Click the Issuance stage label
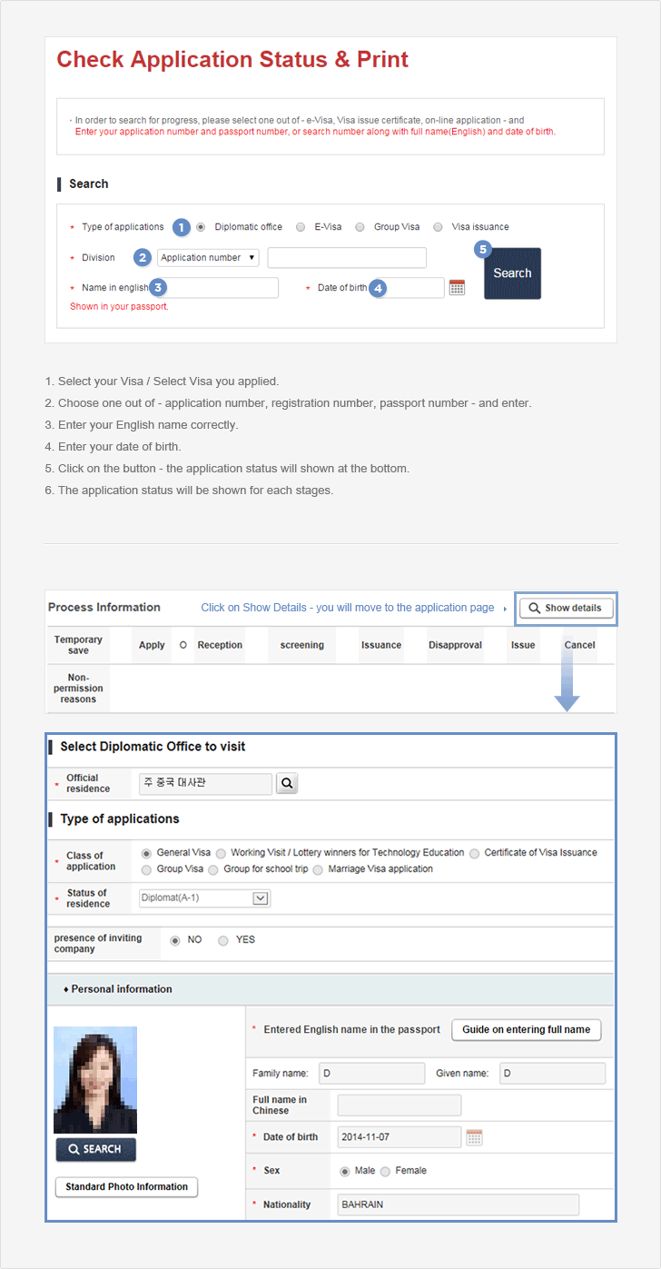This screenshot has height=1269, width=661. 381,645
